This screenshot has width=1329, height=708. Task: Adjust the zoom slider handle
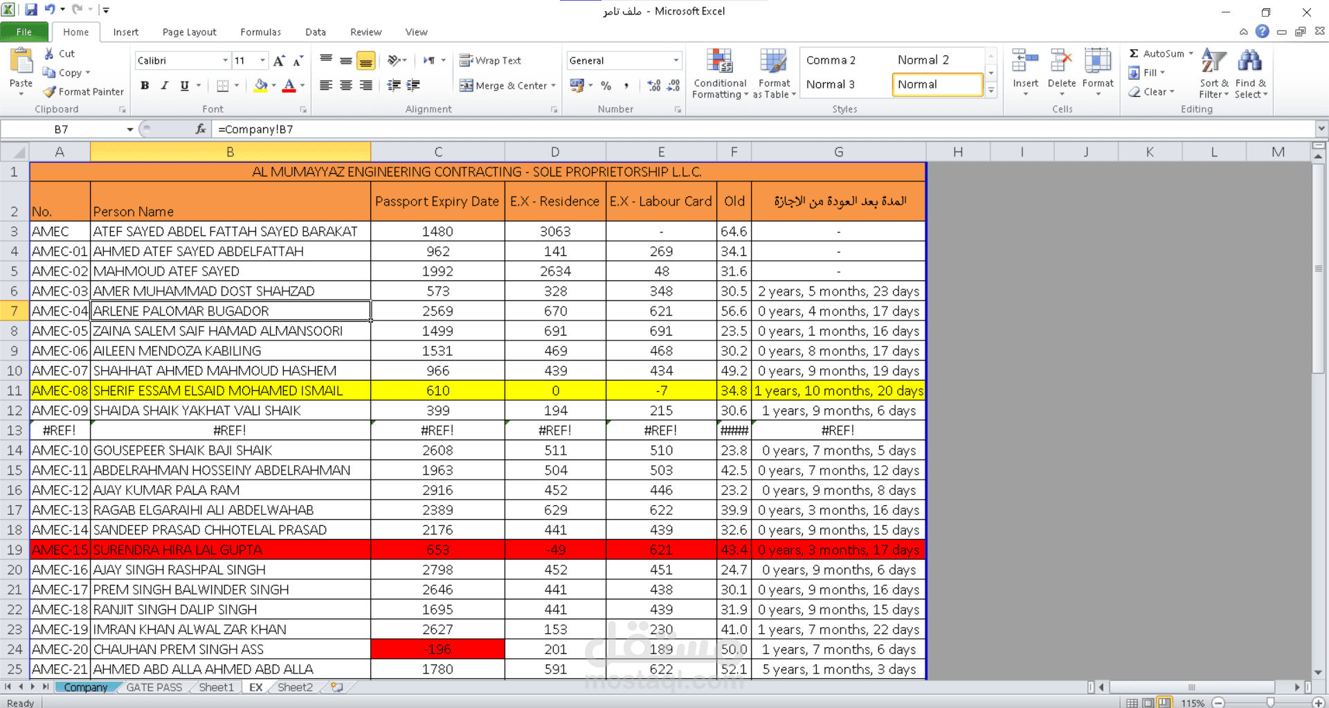1270,702
